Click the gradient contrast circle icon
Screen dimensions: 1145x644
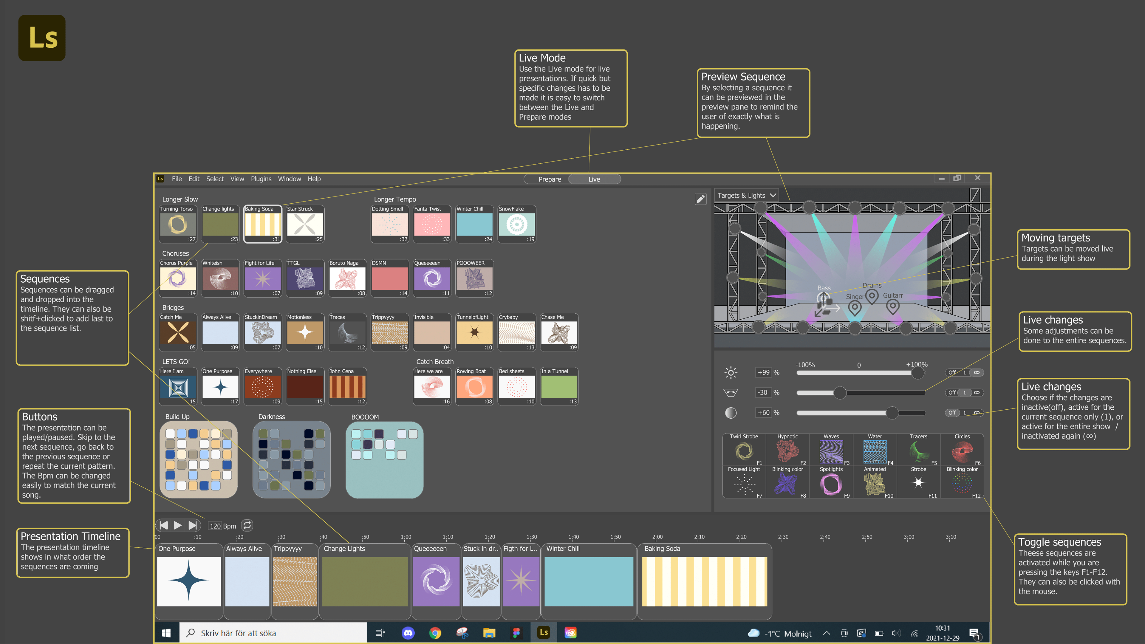pyautogui.click(x=731, y=413)
